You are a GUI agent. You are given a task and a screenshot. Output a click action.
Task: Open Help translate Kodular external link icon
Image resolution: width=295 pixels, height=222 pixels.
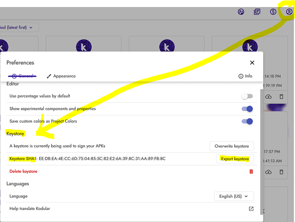251,209
